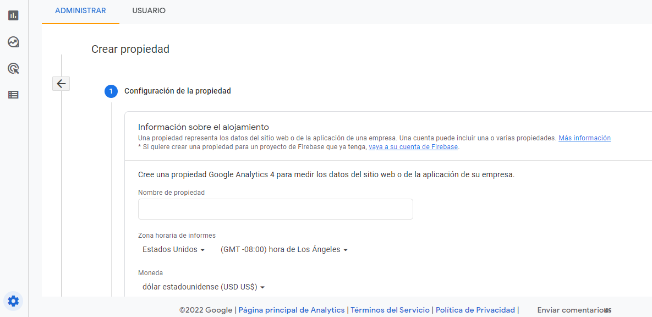Open the Más información link

(x=584, y=138)
